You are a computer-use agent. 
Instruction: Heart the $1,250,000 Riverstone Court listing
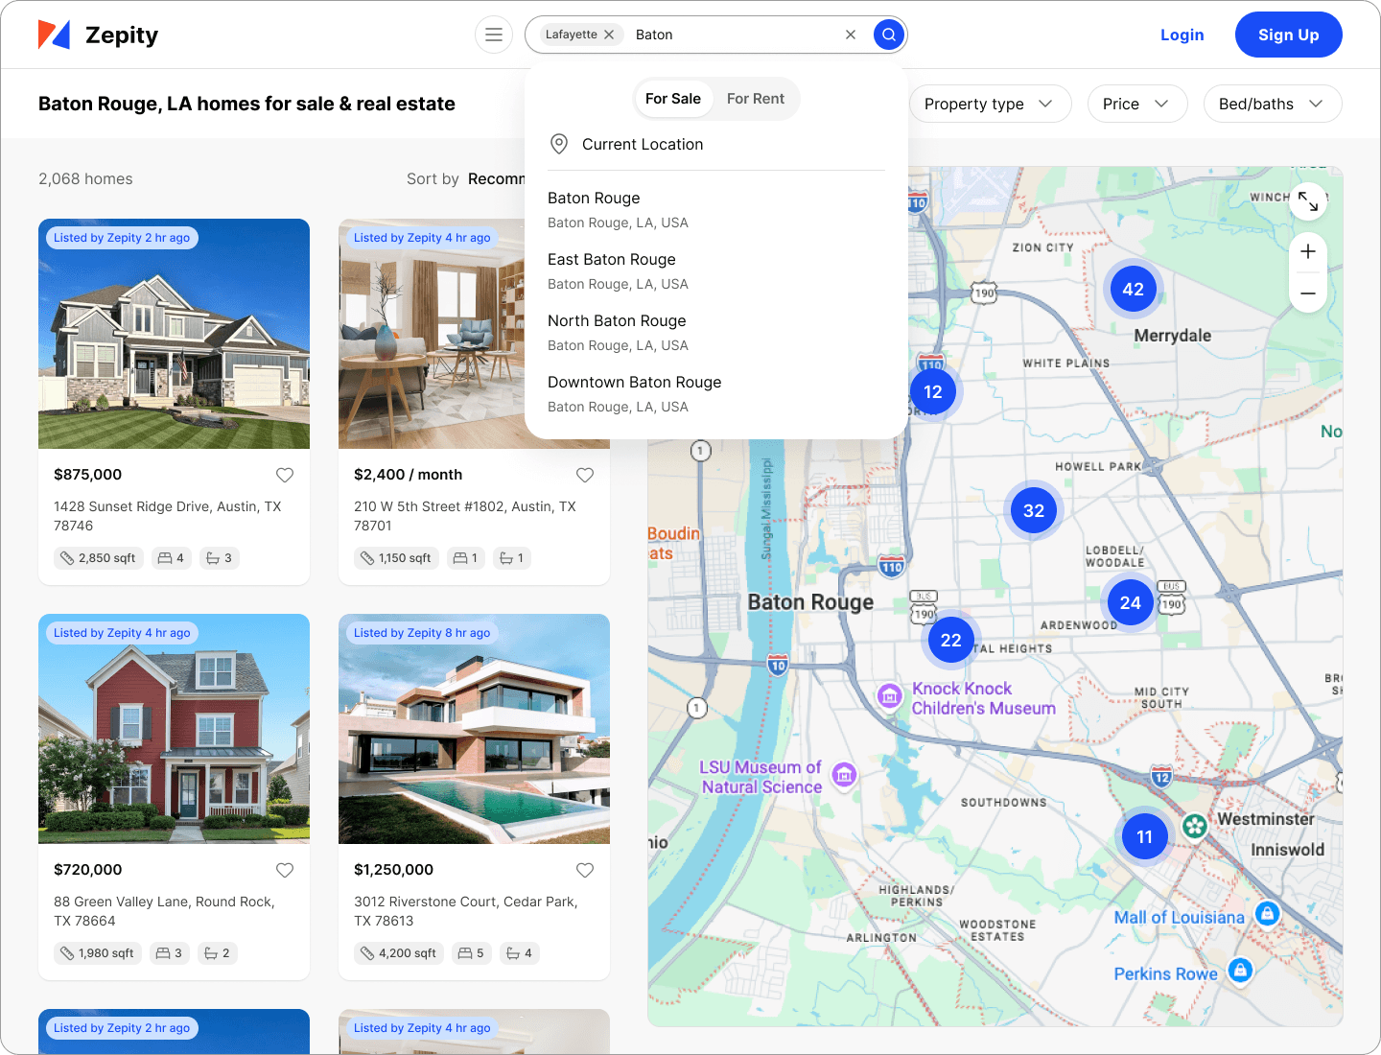585,870
